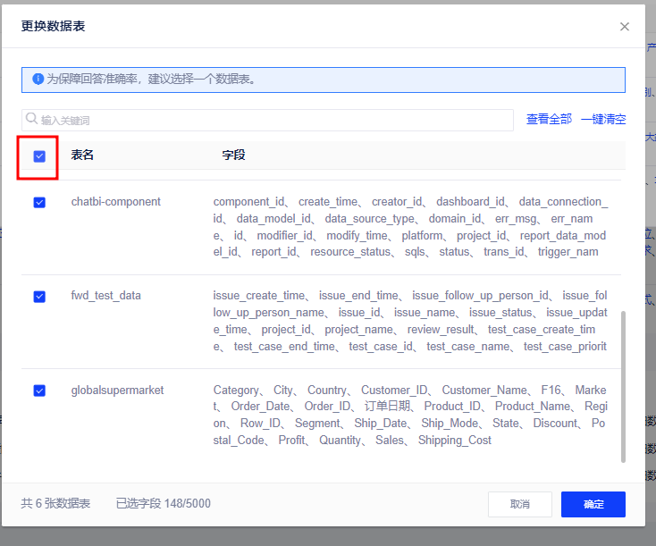Click the magnifier search icon
Image resolution: width=656 pixels, height=546 pixels.
(x=31, y=119)
